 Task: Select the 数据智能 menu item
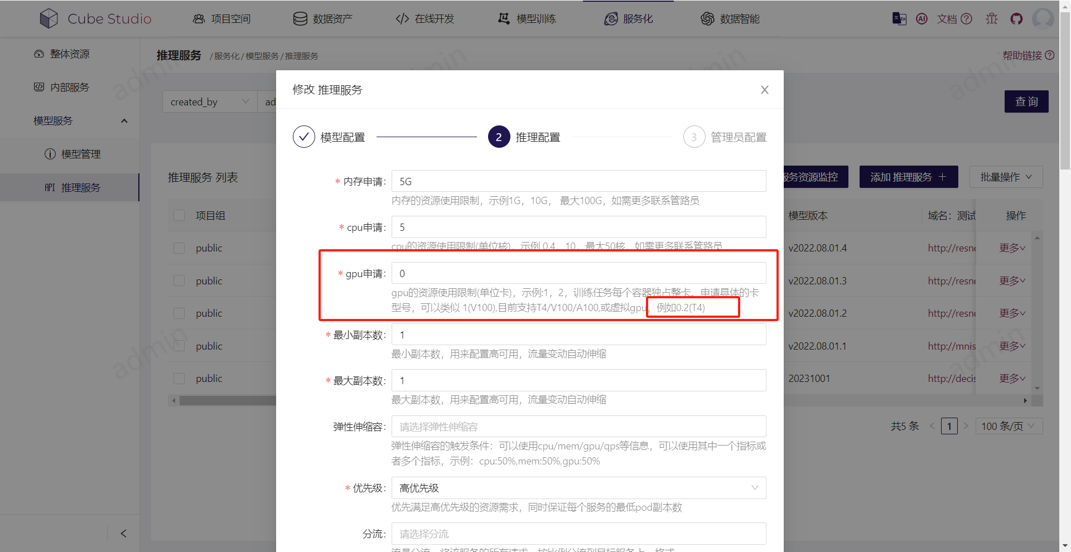(x=731, y=18)
